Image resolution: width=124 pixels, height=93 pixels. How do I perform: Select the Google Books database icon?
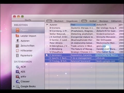tap(18, 86)
